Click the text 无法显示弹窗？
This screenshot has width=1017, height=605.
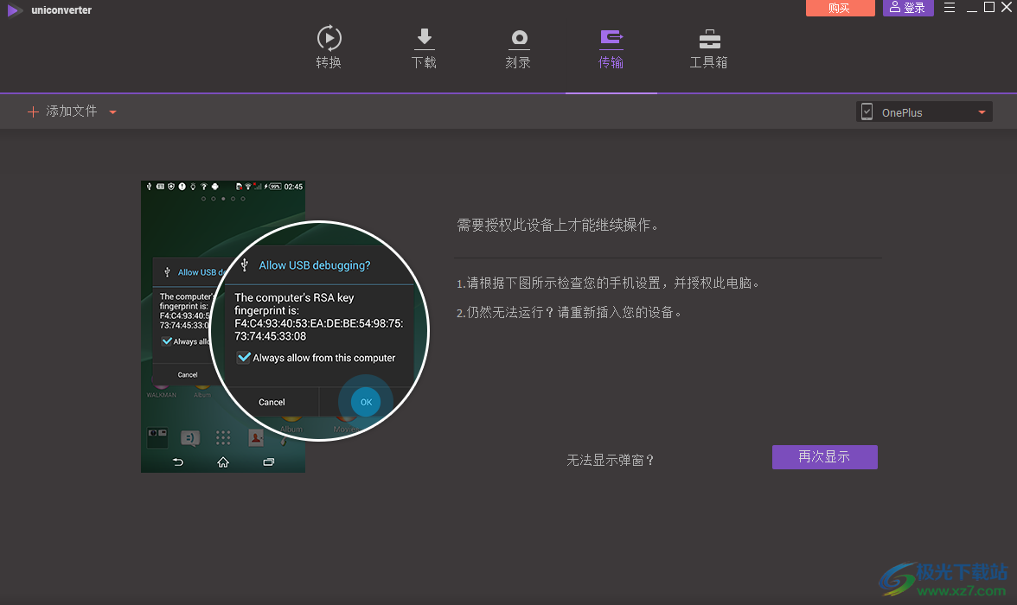(x=611, y=460)
